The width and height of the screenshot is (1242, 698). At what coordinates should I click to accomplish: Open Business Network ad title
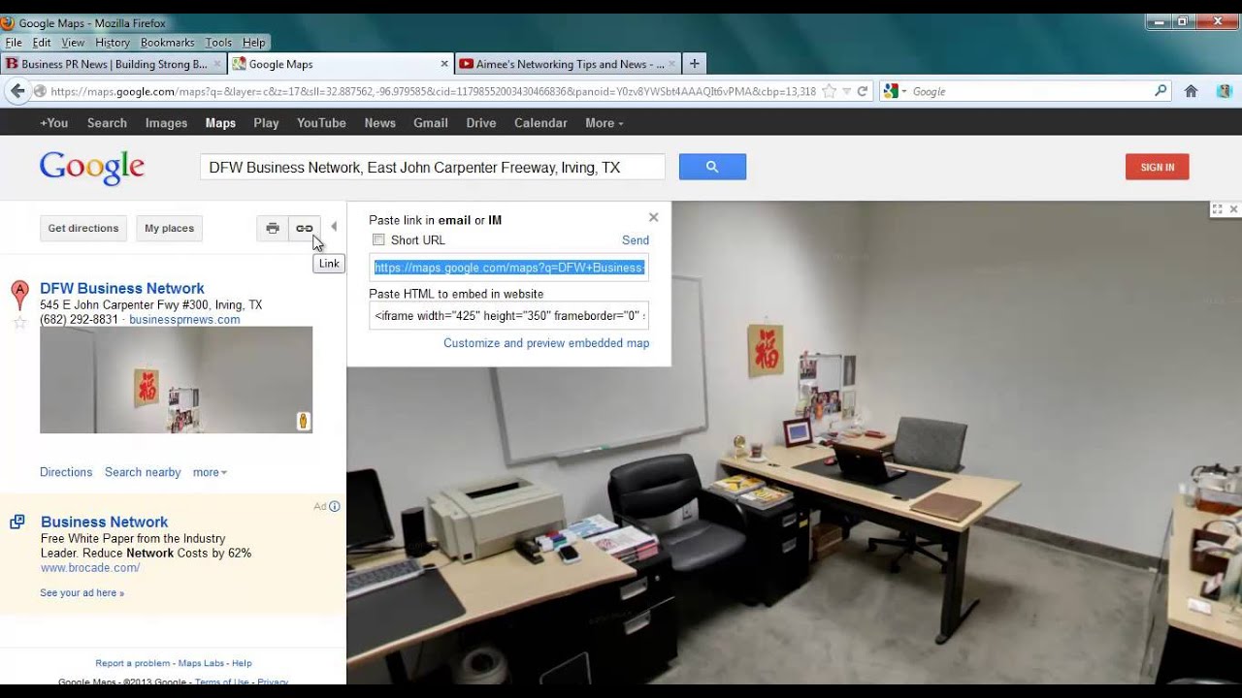(105, 522)
